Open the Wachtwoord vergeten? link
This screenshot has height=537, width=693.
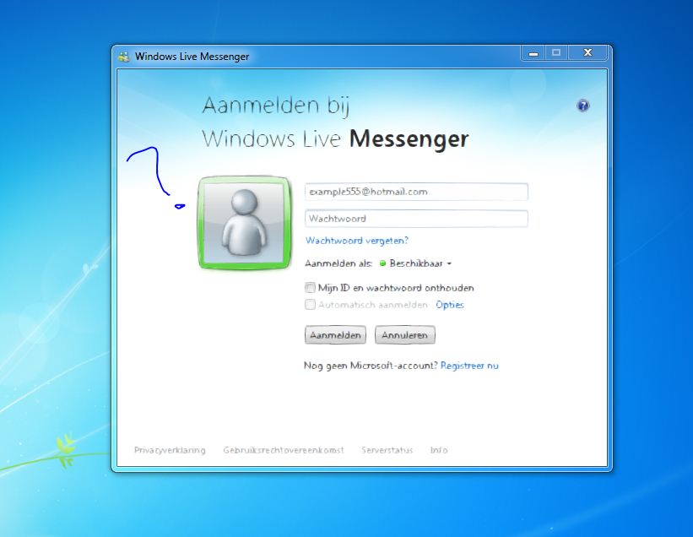357,241
